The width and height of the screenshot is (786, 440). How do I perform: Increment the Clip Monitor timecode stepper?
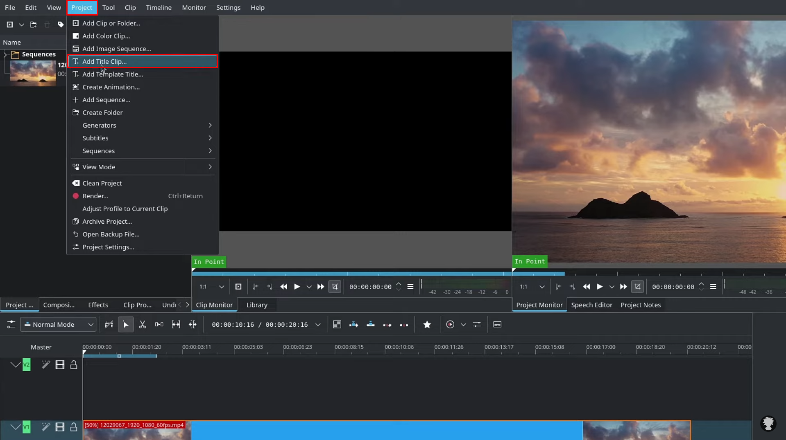point(399,284)
